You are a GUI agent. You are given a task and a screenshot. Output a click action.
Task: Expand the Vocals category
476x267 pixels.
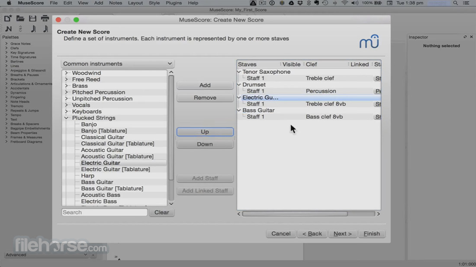click(67, 105)
